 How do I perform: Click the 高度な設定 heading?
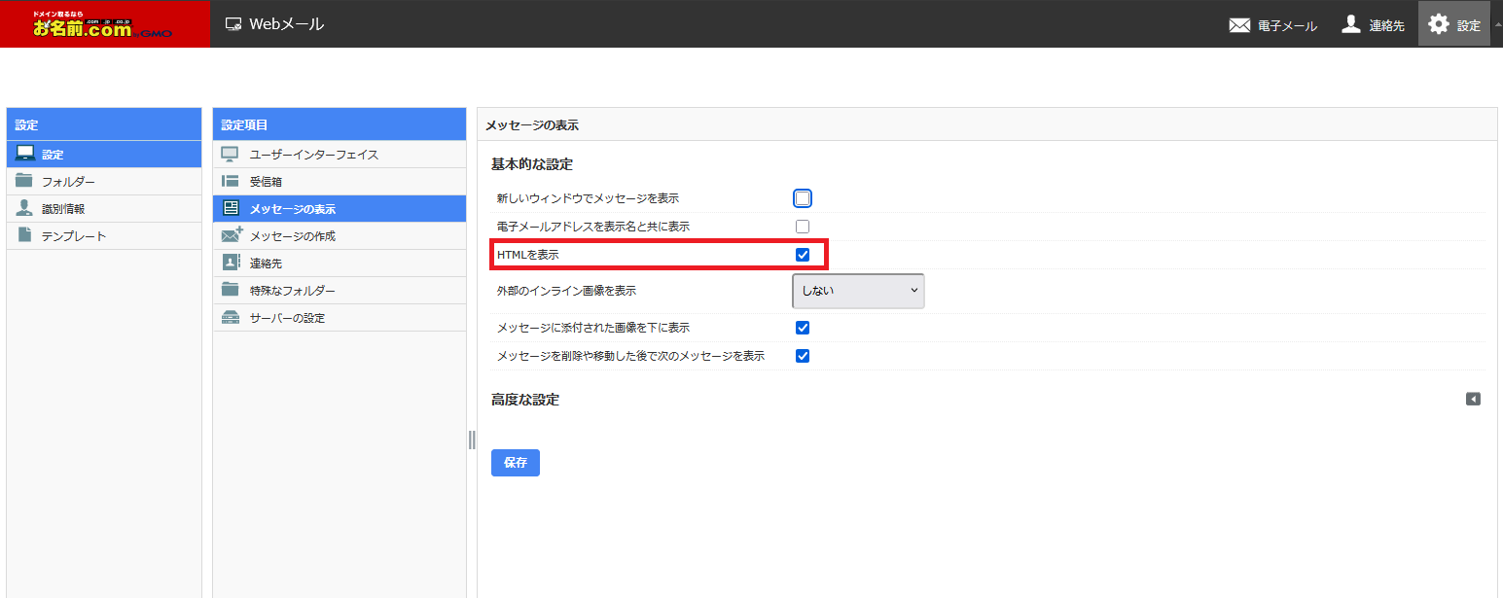(x=525, y=400)
